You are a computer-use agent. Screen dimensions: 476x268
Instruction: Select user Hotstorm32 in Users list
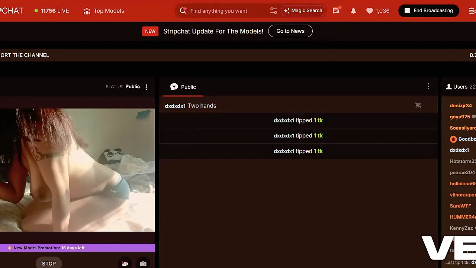(463, 162)
